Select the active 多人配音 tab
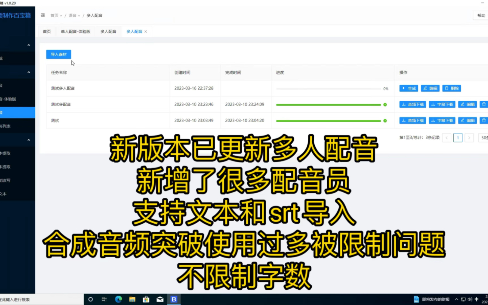488x305 pixels. [x=134, y=32]
